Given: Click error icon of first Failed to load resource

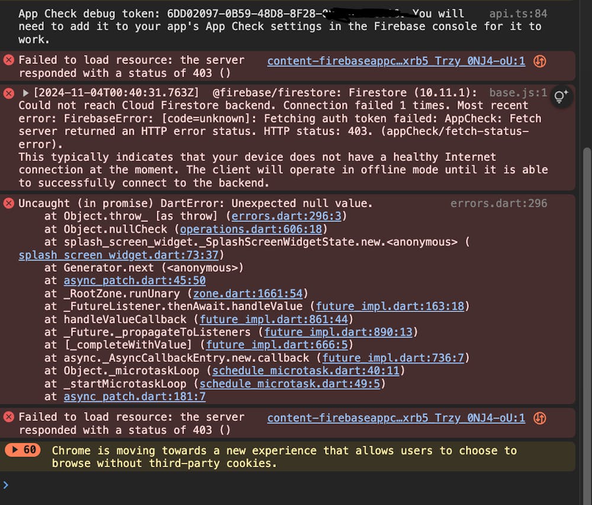Looking at the screenshot, I should 9,60.
